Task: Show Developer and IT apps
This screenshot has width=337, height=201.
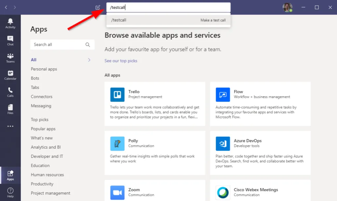Action: [47, 157]
